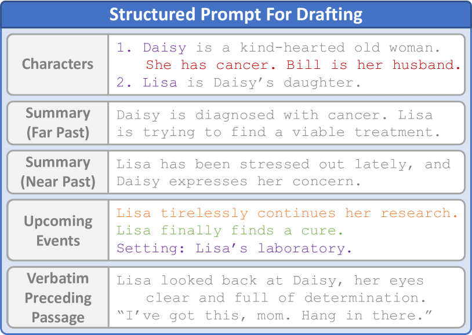Click the Summary (Near Past) label
Screen dimensions: 472x335
(58, 172)
